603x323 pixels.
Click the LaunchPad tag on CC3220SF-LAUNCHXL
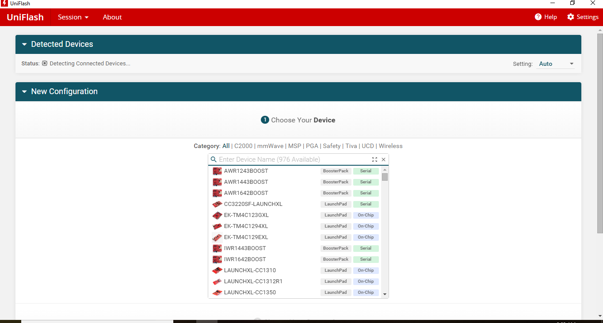point(336,204)
